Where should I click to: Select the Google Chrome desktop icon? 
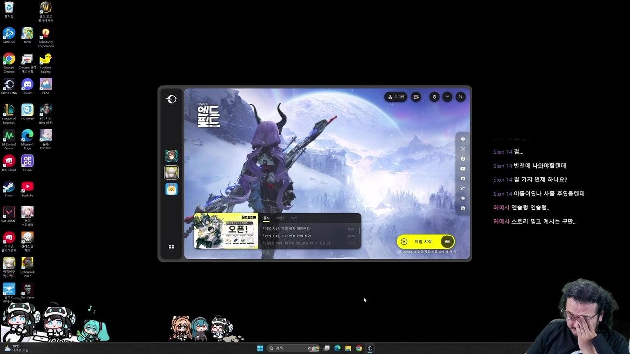pyautogui.click(x=9, y=62)
